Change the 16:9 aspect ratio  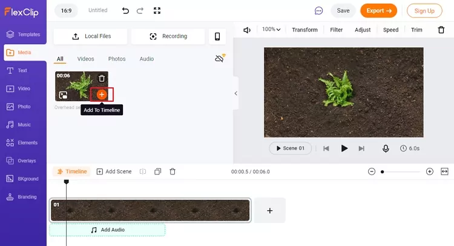click(67, 11)
